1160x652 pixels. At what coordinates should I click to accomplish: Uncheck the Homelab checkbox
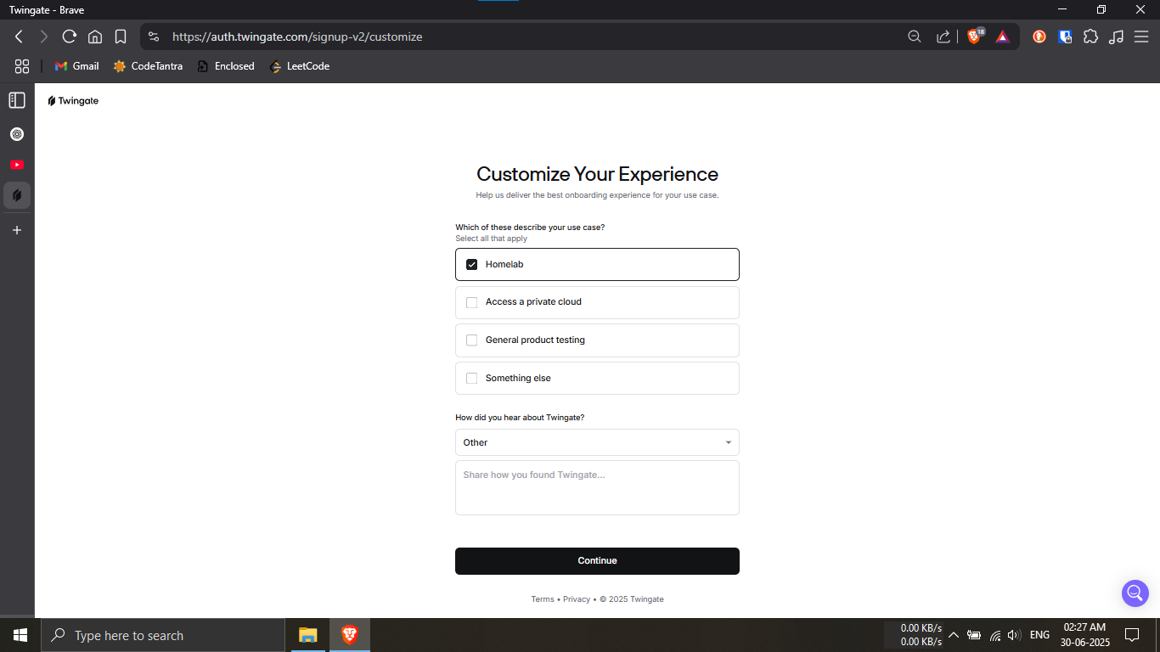[472, 265]
